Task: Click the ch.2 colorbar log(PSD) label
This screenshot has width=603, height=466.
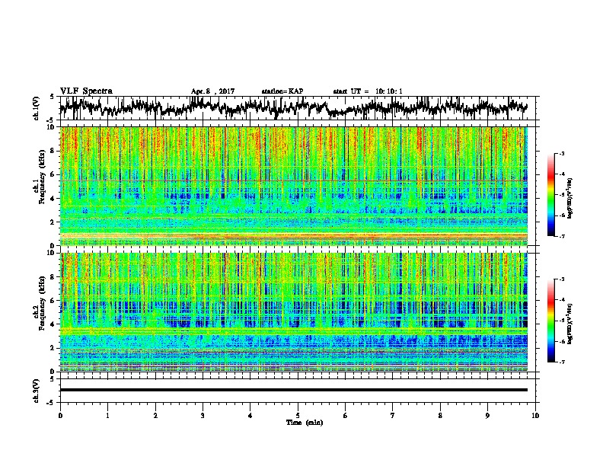Action: (x=570, y=324)
